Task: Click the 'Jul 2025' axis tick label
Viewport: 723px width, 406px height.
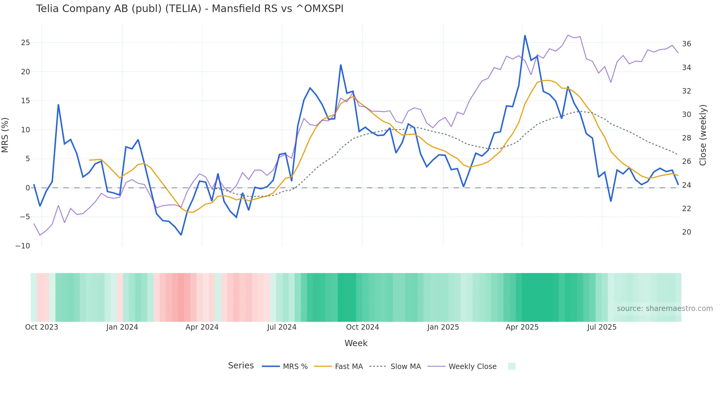Action: point(602,327)
